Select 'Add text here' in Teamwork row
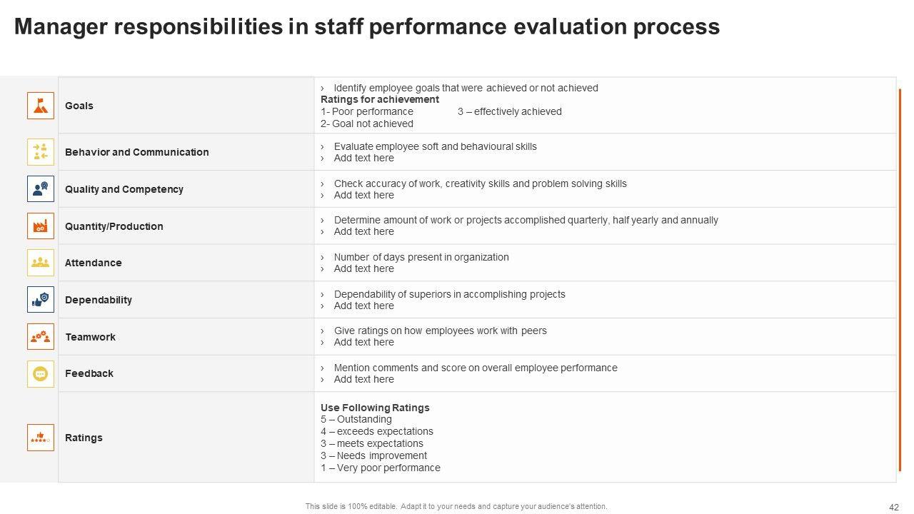This screenshot has width=914, height=514. click(363, 342)
